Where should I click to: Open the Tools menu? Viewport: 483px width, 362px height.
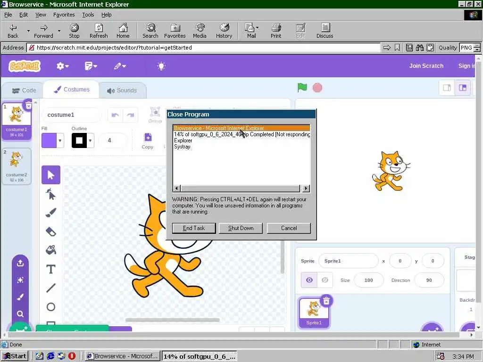[x=88, y=15]
